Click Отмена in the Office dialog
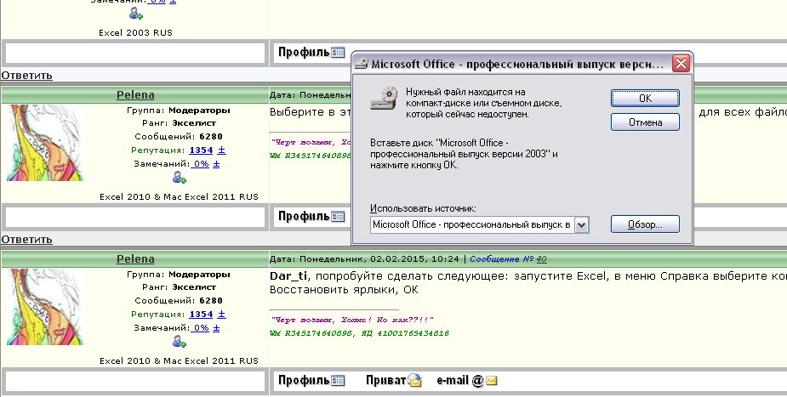The height and width of the screenshot is (397, 787). [645, 122]
